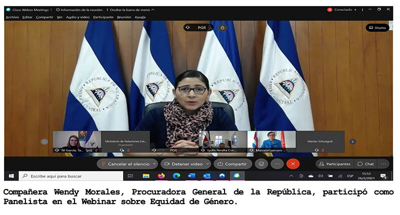Select the NI García participant thumbnail
Image resolution: width=400 pixels, height=215 pixels.
(77, 142)
